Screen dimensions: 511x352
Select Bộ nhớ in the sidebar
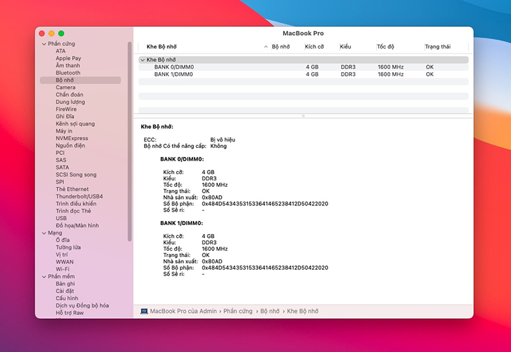pos(80,80)
